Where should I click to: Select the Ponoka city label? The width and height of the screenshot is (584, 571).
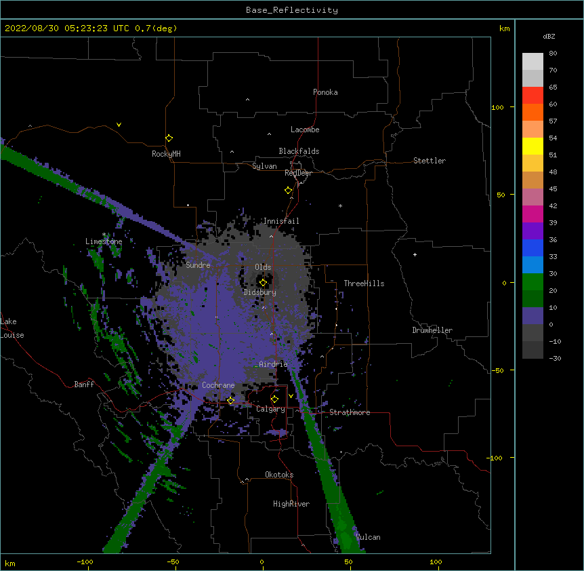(325, 92)
